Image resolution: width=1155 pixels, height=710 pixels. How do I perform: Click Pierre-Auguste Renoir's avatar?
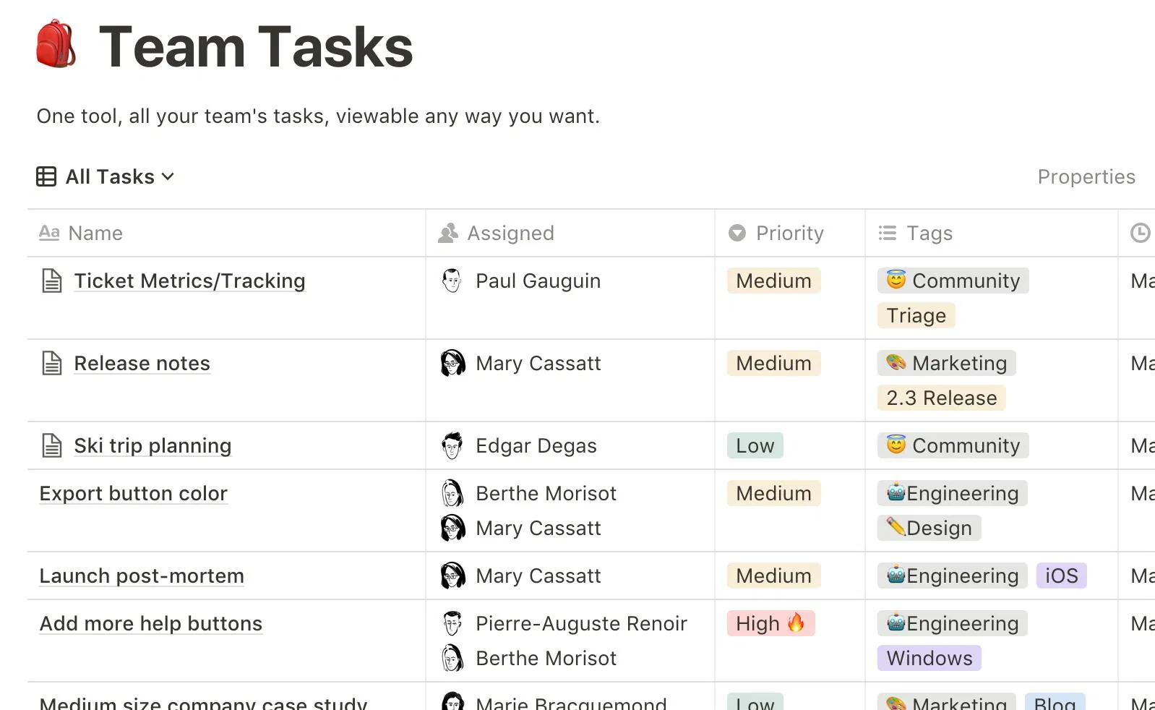(x=452, y=623)
